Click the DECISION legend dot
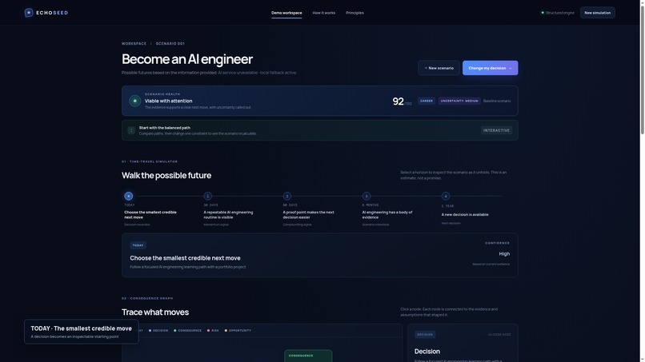 pos(150,330)
